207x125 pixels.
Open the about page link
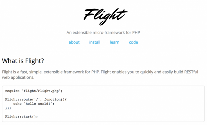tap(74, 42)
